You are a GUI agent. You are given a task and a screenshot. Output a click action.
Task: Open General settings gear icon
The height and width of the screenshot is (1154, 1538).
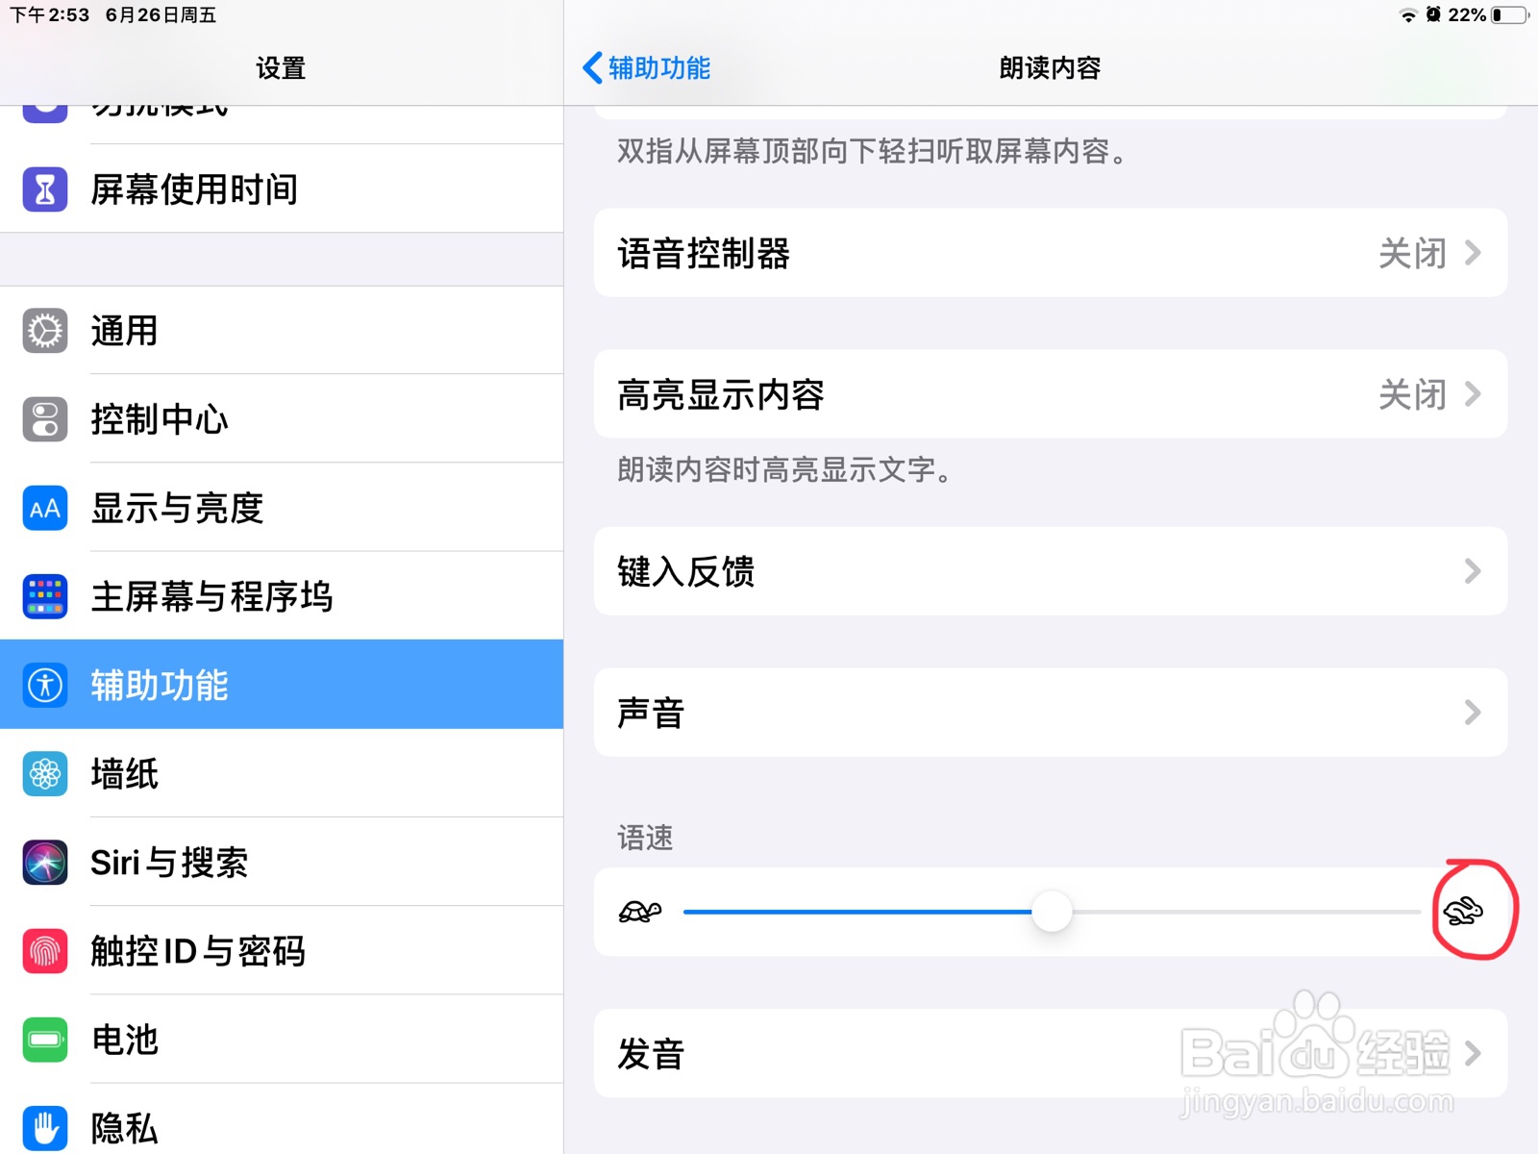click(x=45, y=331)
